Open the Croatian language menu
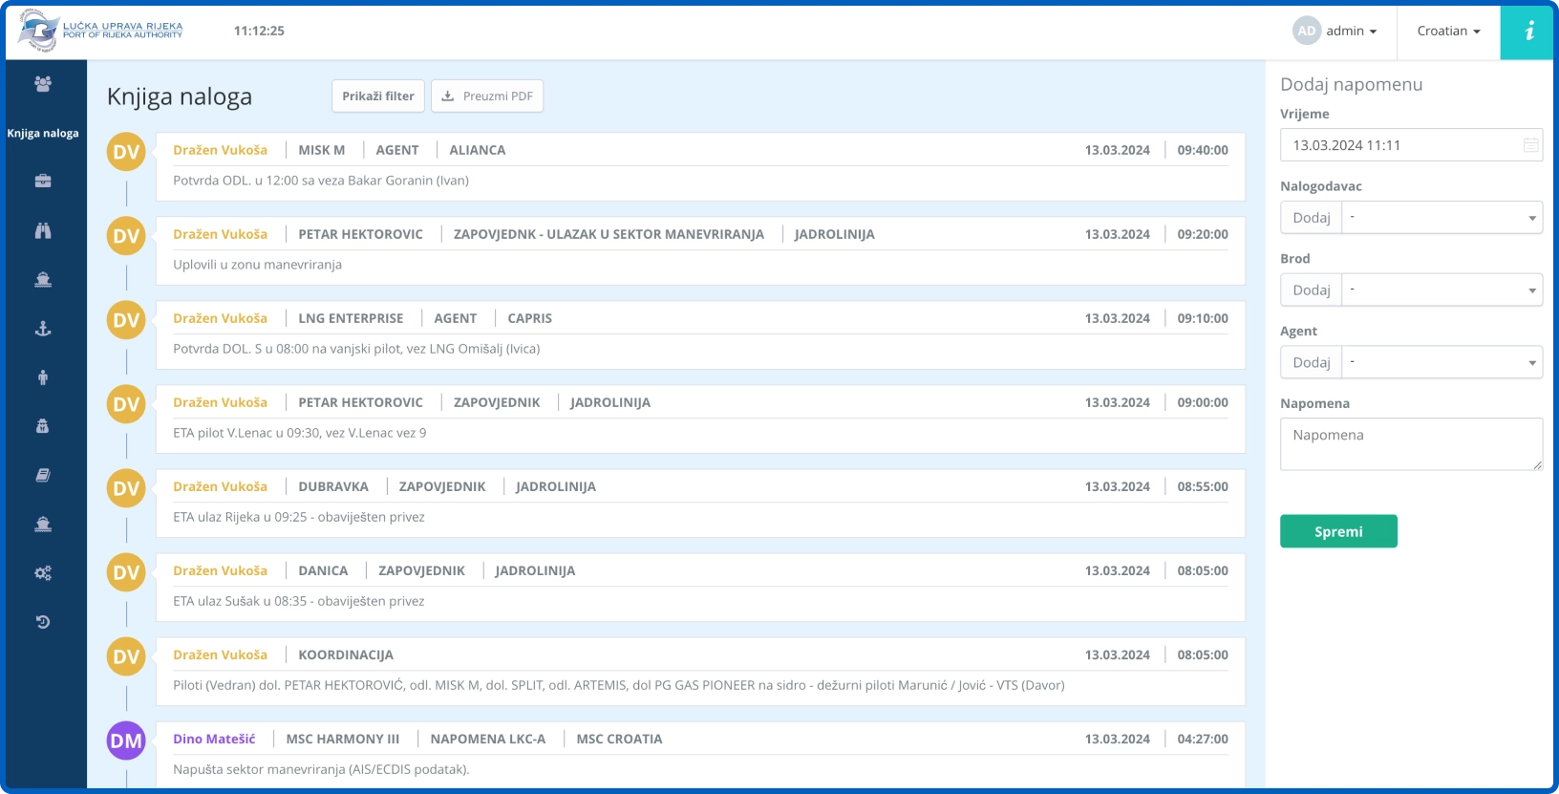Viewport: 1559px width, 794px height. 1448,32
